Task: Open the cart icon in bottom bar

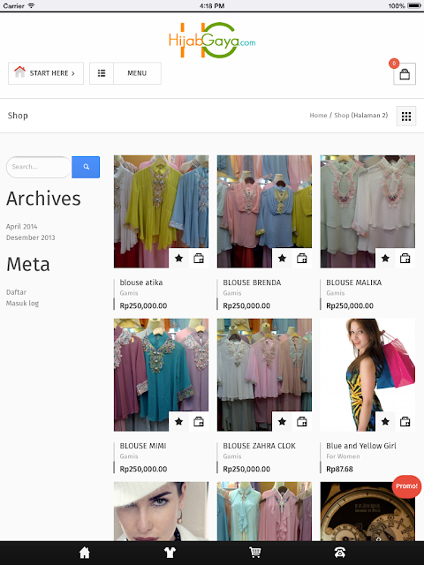Action: 255,553
